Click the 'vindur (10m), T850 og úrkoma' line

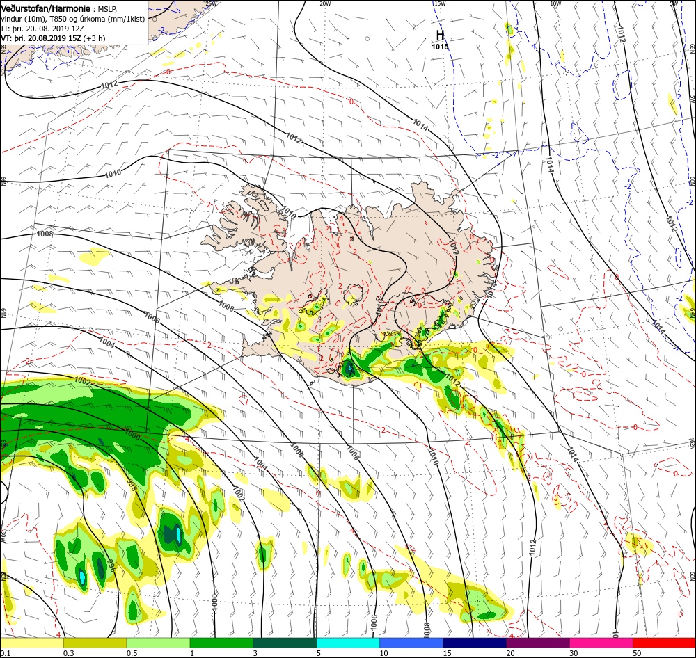(x=73, y=19)
